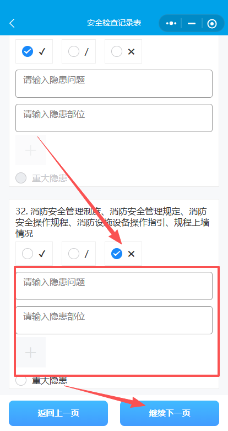Focus item 32 请输入隐患部位 field
Image resolution: width=228 pixels, height=431 pixels.
(x=114, y=320)
